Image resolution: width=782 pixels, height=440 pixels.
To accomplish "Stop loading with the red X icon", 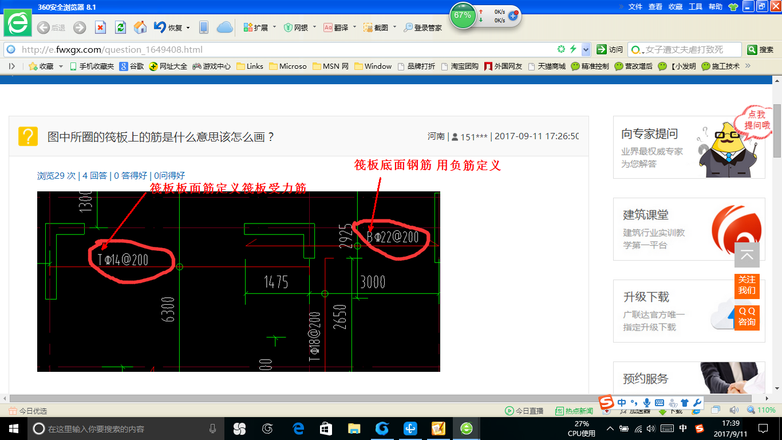I will tap(100, 27).
